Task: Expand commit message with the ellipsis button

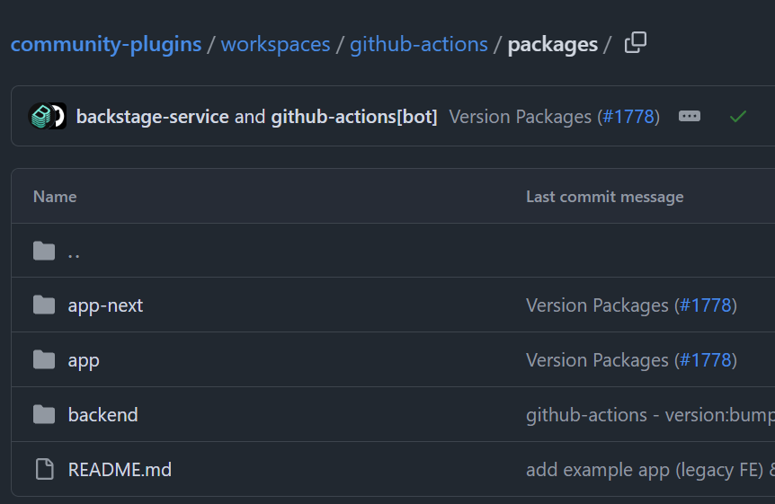Action: click(x=690, y=116)
